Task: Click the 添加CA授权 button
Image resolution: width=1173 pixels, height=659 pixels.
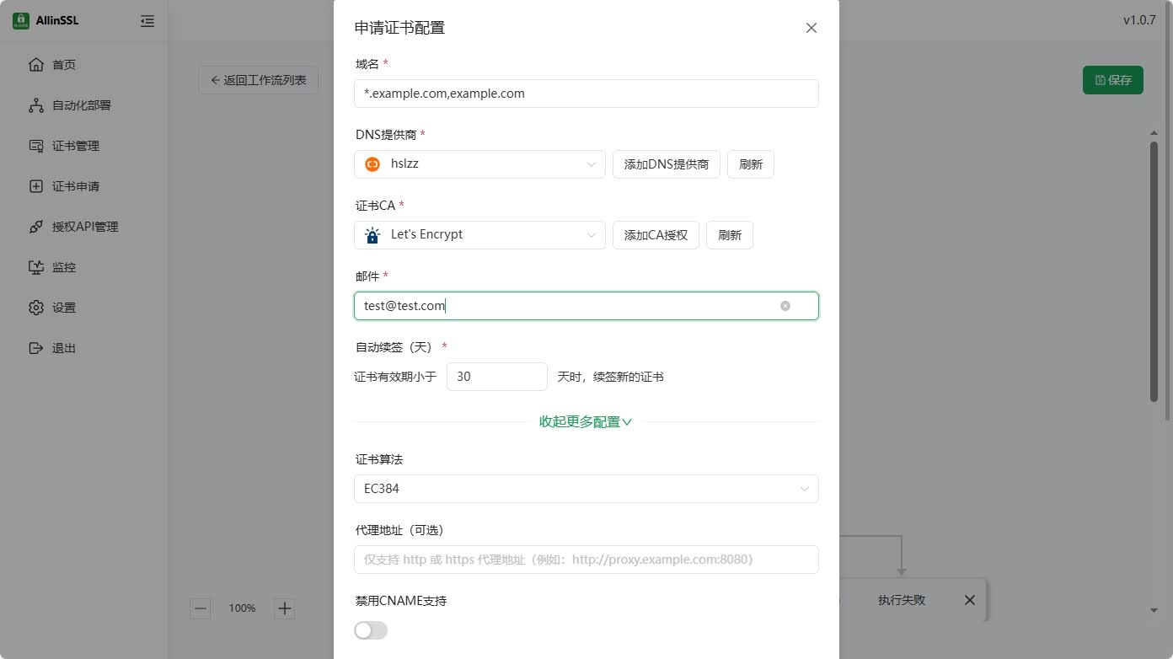Action: (x=656, y=234)
